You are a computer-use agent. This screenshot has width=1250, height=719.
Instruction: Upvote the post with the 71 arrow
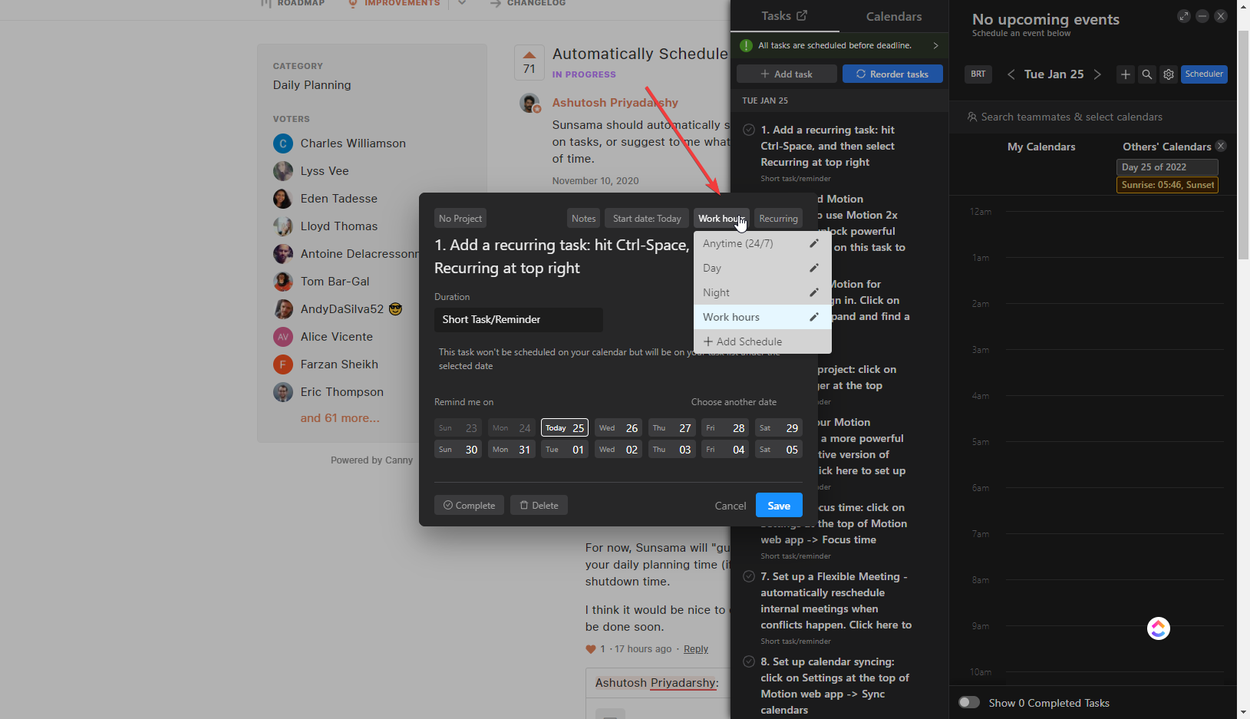(x=529, y=62)
